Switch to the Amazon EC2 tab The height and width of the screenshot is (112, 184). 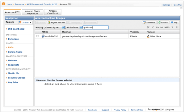pyautogui.click(x=12, y=12)
